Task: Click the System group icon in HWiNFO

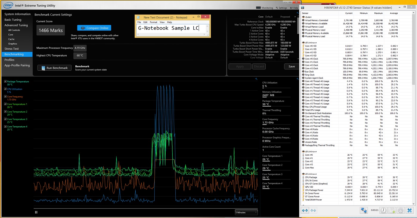Action: point(303,17)
